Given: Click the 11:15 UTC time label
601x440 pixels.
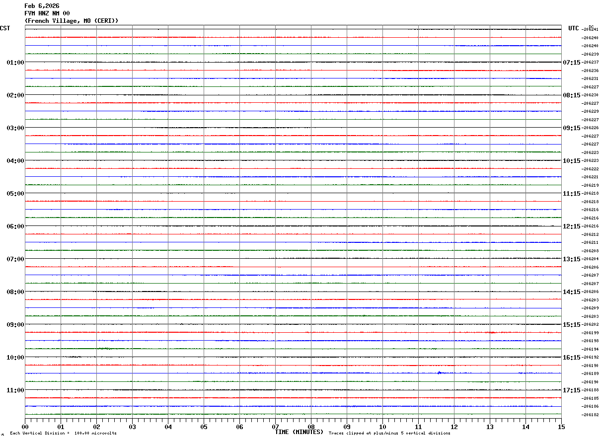Looking at the screenshot, I should tap(571, 193).
